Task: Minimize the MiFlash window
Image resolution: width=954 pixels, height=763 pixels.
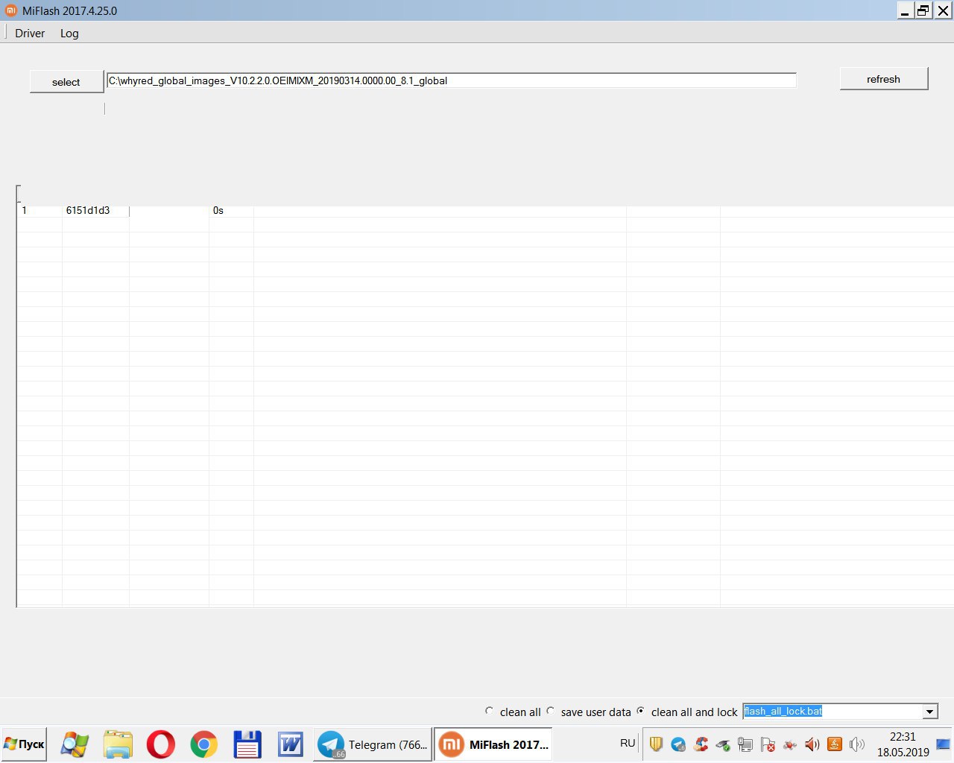Action: point(905,10)
